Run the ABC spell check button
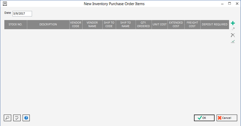241x126 pixels. 17,118
